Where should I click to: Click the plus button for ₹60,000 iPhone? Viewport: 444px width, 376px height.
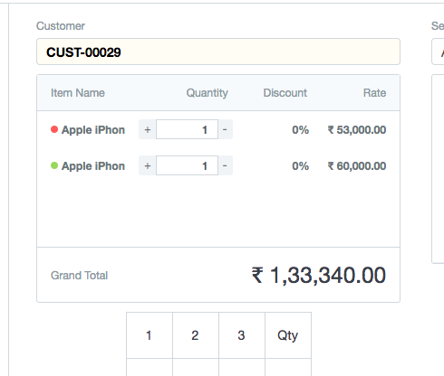click(148, 165)
